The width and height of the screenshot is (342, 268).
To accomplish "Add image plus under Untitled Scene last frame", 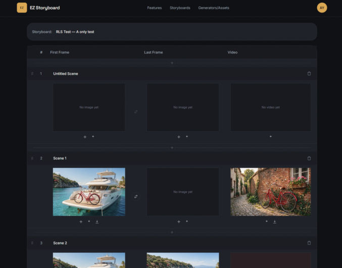I will tap(179, 137).
